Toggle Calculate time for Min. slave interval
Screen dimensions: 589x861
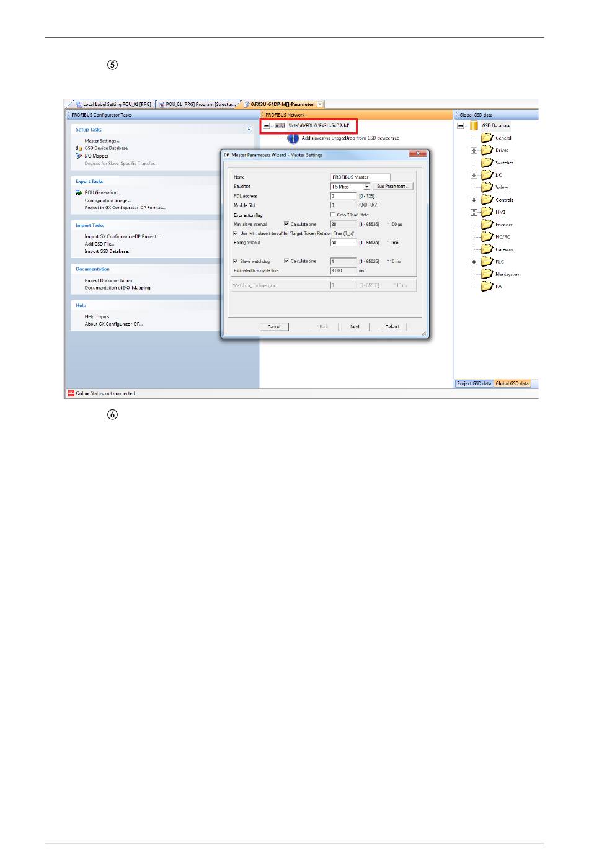tap(286, 224)
